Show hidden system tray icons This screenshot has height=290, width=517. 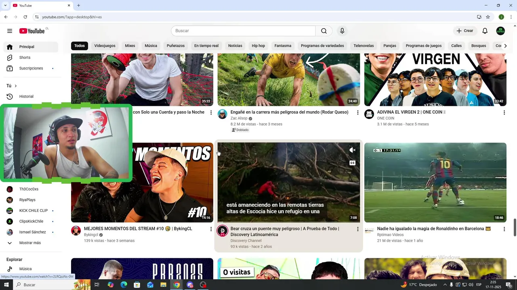click(445, 285)
